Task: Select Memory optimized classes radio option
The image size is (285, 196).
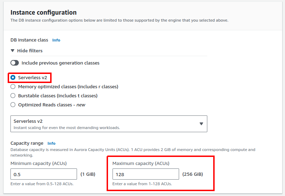Action: click(x=13, y=86)
